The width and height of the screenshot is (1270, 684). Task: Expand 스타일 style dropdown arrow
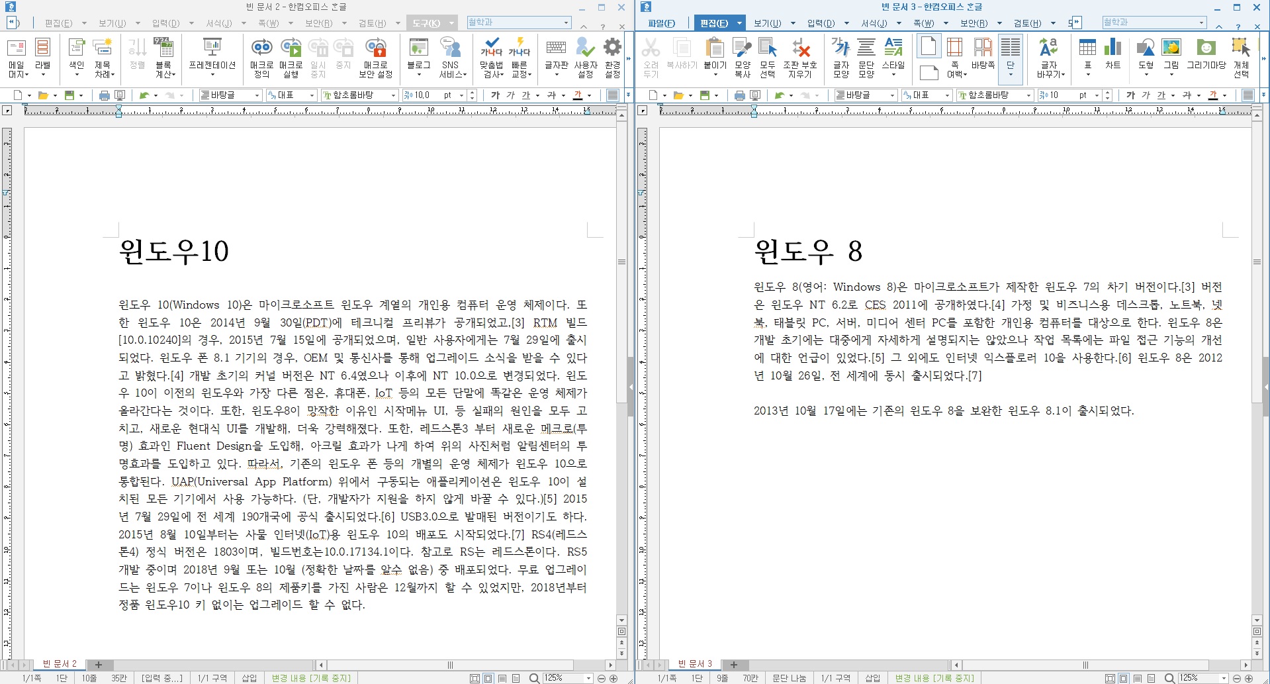(x=893, y=75)
